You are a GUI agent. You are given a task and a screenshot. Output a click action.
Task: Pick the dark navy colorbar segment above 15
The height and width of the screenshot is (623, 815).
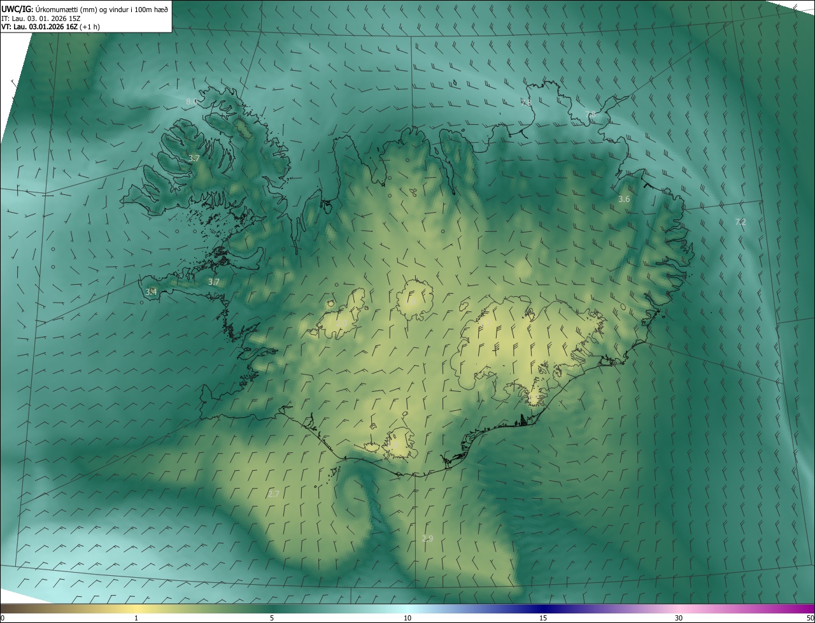(543, 608)
